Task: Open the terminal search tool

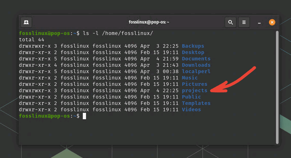Action: (x=231, y=22)
